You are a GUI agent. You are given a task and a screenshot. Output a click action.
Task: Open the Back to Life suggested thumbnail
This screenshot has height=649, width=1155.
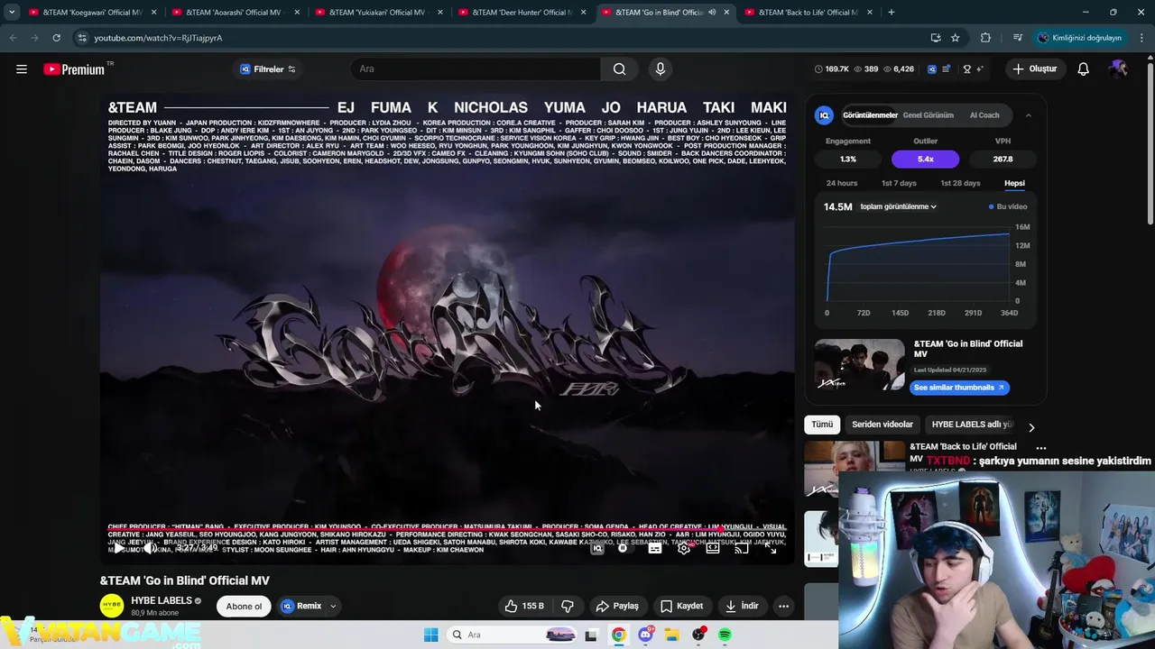pos(854,469)
